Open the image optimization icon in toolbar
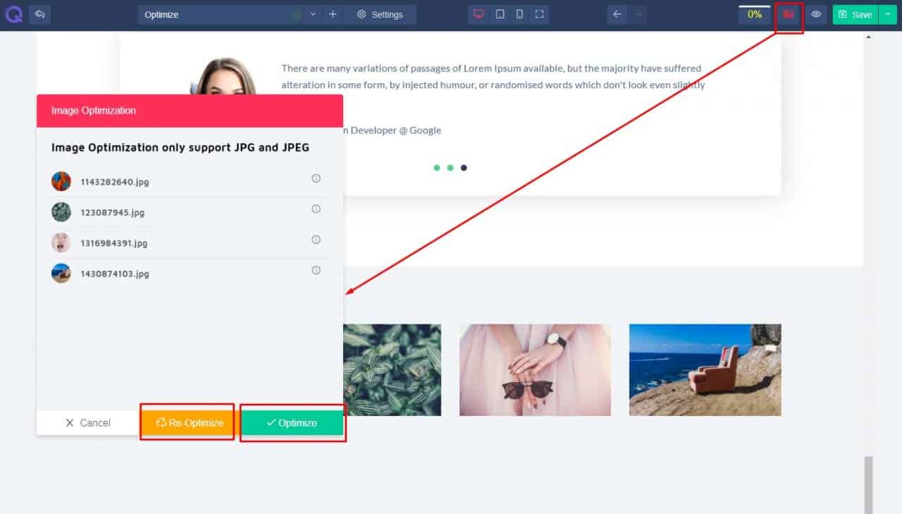This screenshot has height=514, width=902. [789, 14]
